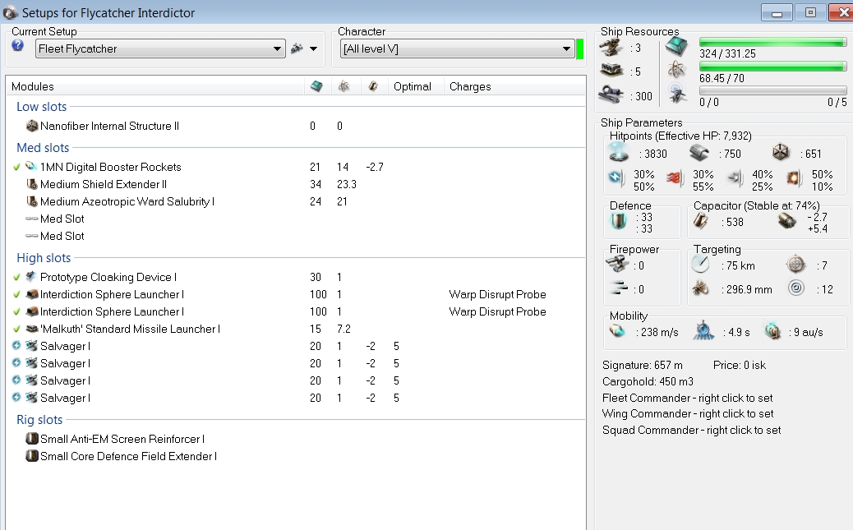The height and width of the screenshot is (530, 853).
Task: Toggle first Interdiction Sphere Launcher I checkmark
Action: click(16, 294)
